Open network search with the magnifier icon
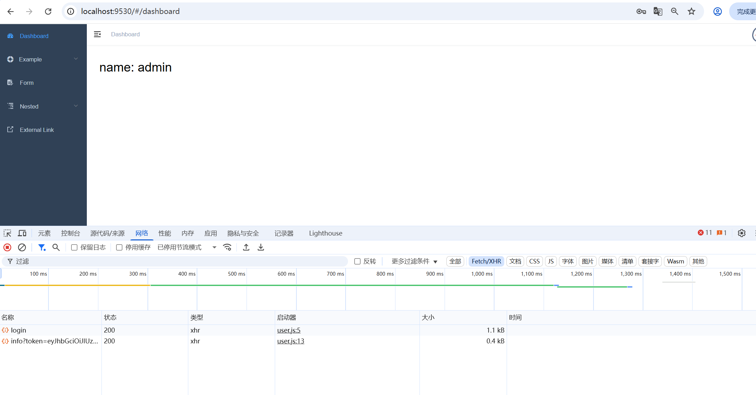This screenshot has width=756, height=395. click(56, 247)
